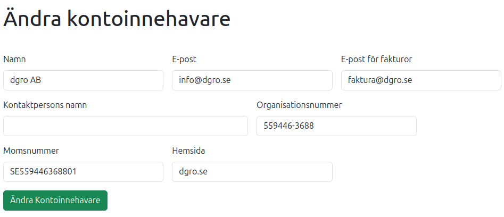Click the E-post label text
Image resolution: width=504 pixels, height=217 pixels.
(x=184, y=59)
